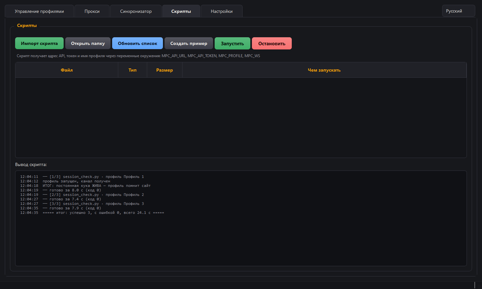Image resolution: width=482 pixels, height=289 pixels.
Task: Click the Тип column header
Action: [x=132, y=70]
